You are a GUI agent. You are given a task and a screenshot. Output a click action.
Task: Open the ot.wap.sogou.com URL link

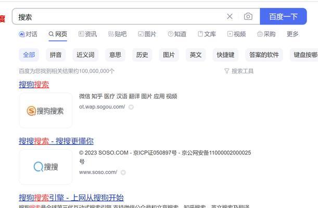pos(102,107)
